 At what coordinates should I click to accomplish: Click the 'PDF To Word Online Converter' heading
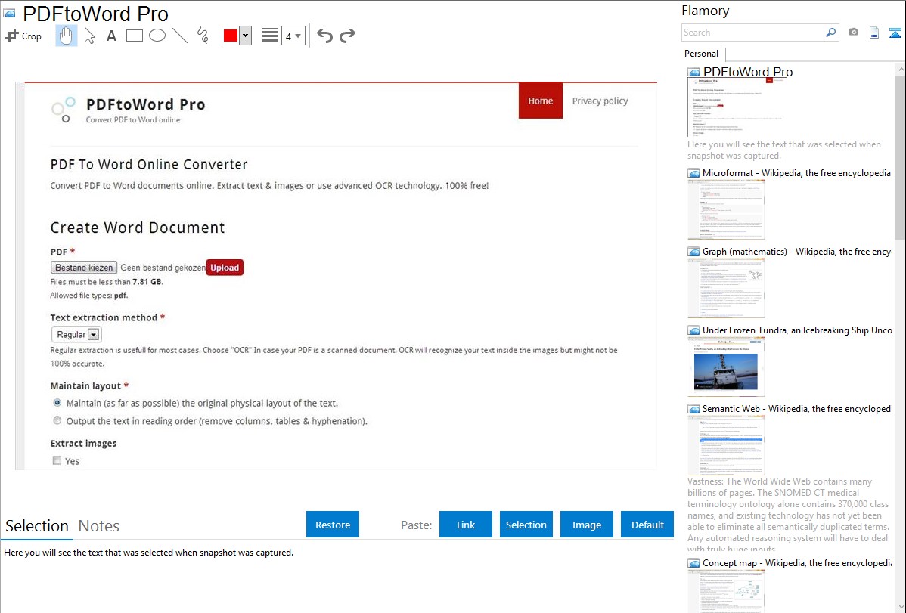(148, 164)
